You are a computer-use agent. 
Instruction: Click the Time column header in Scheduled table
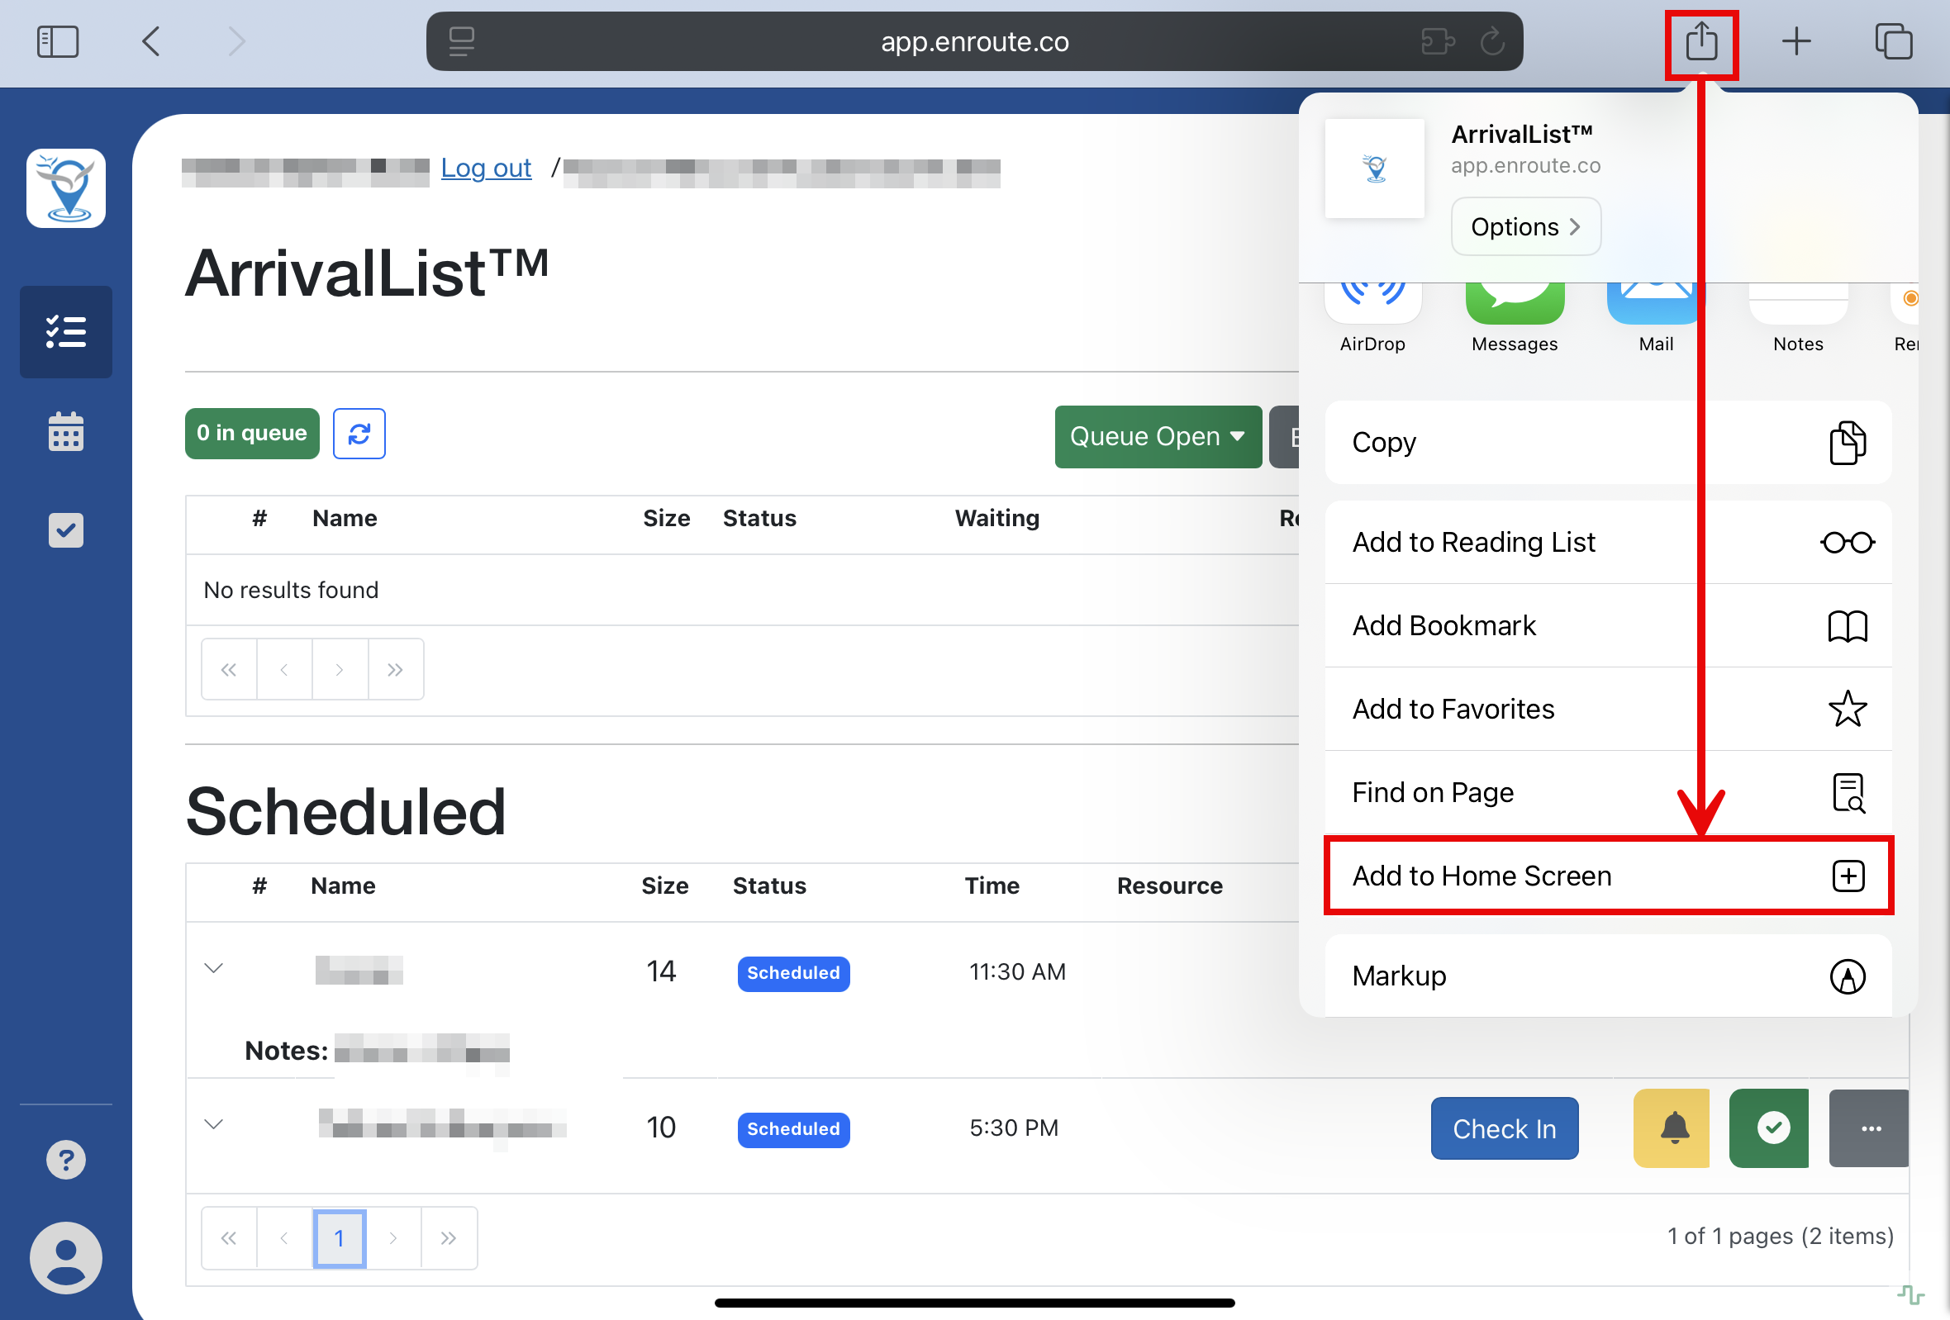[992, 886]
